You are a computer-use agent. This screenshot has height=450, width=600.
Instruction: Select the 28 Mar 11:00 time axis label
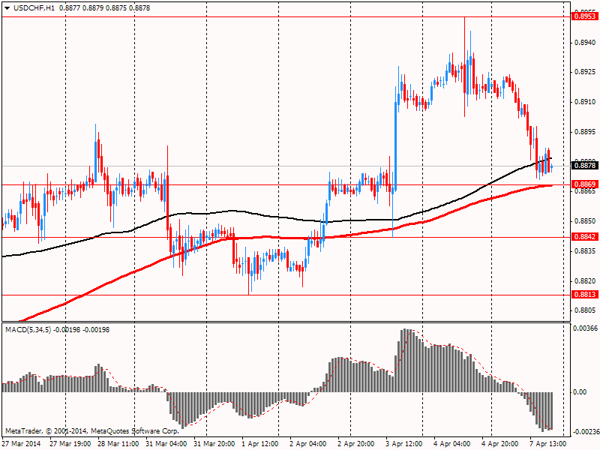(x=118, y=443)
